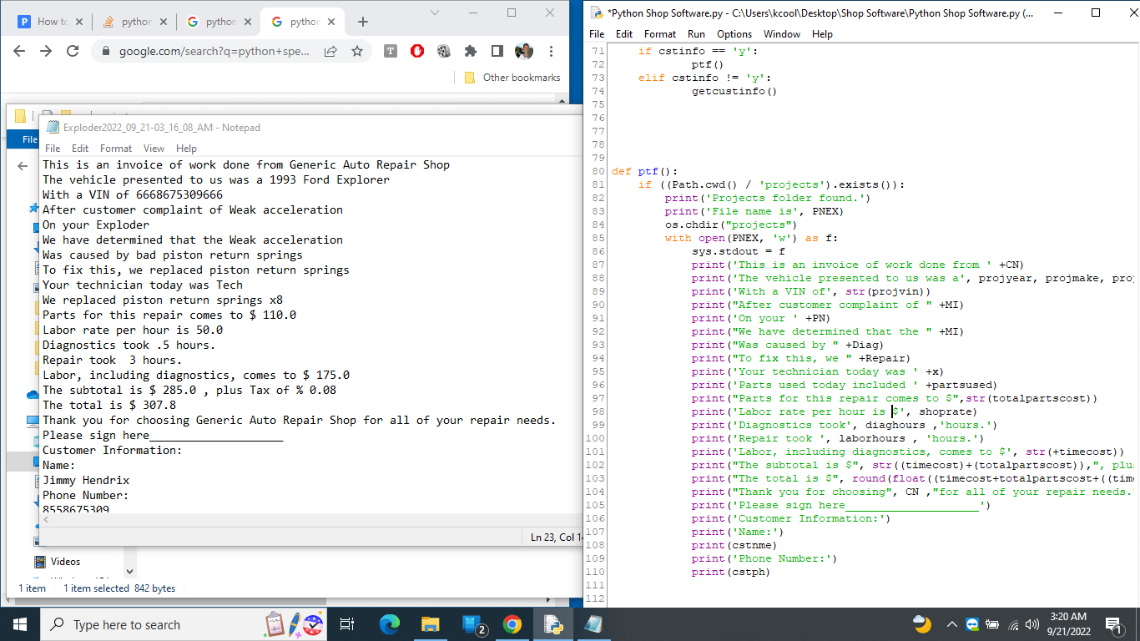Switch to Chrome from the taskbar
Image resolution: width=1140 pixels, height=641 pixels.
[512, 624]
